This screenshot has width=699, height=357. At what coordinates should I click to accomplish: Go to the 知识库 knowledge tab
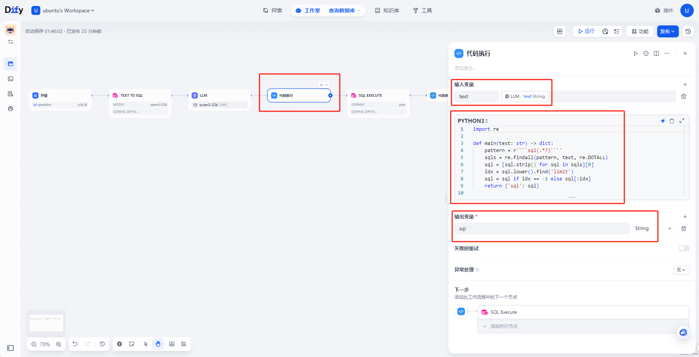[387, 10]
